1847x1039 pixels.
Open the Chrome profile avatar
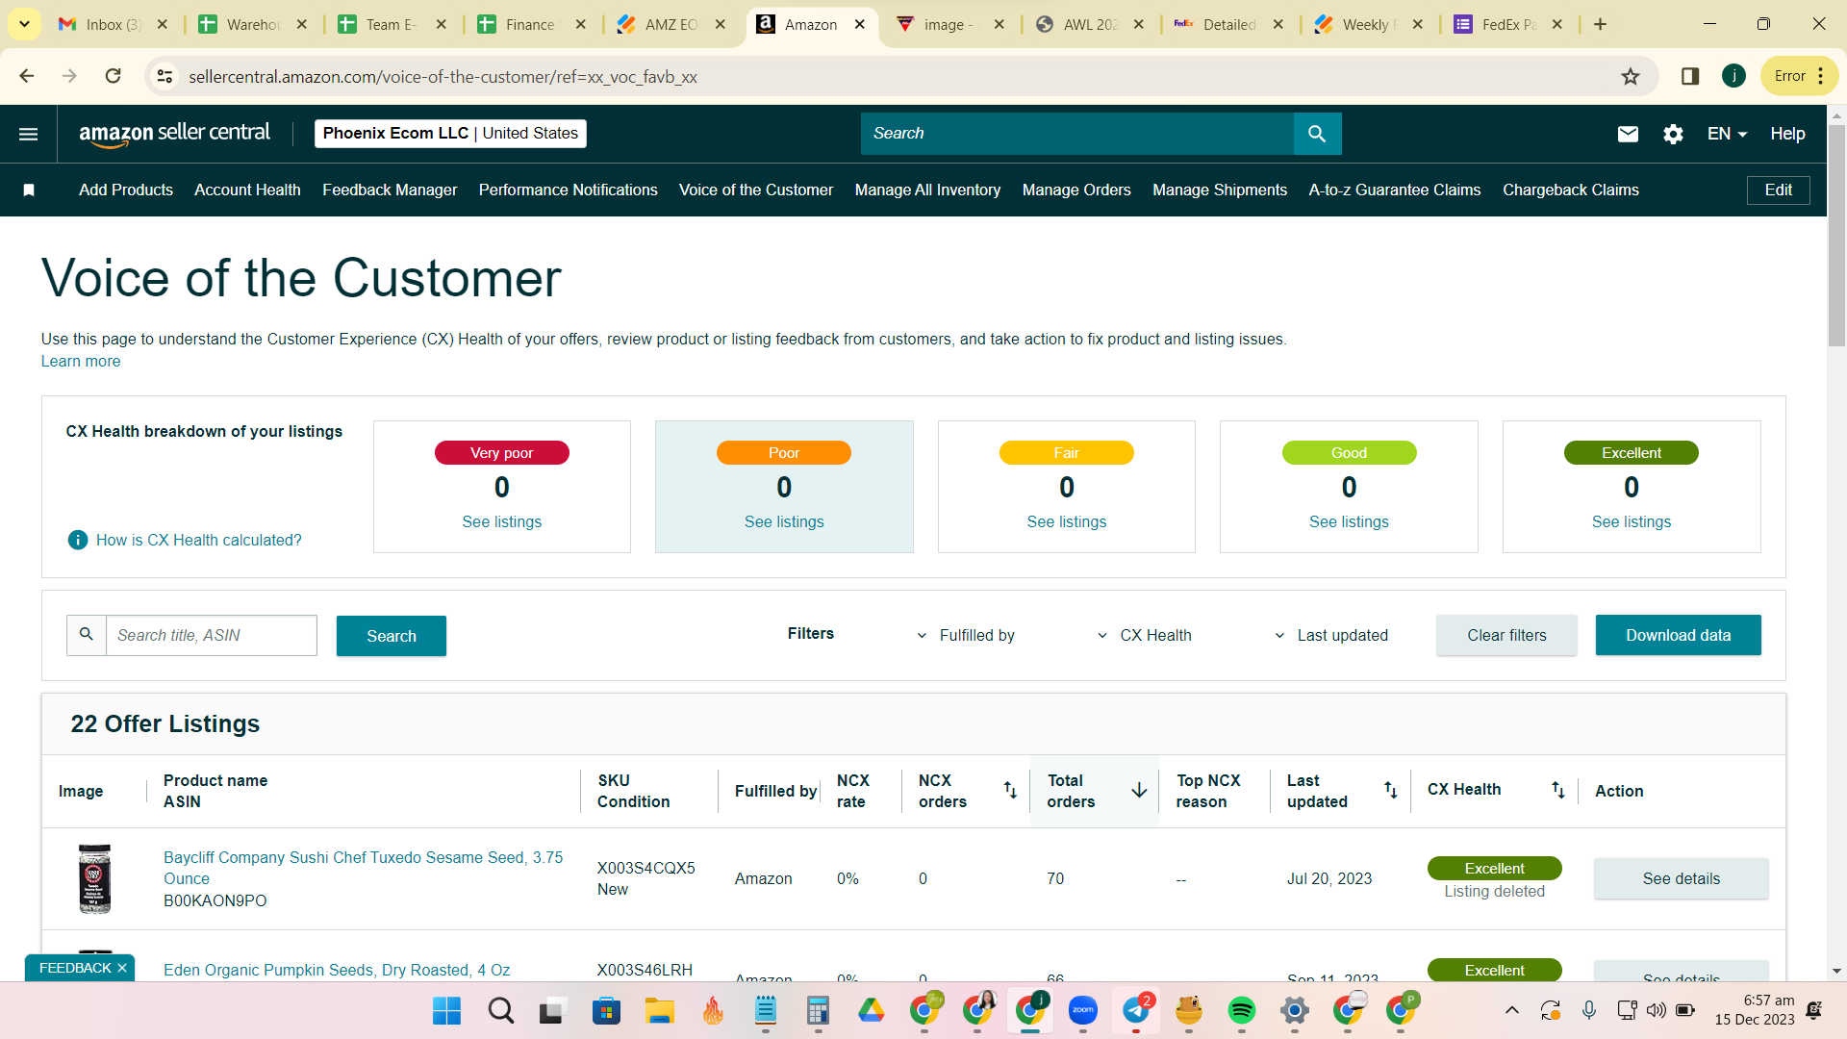pyautogui.click(x=1733, y=76)
